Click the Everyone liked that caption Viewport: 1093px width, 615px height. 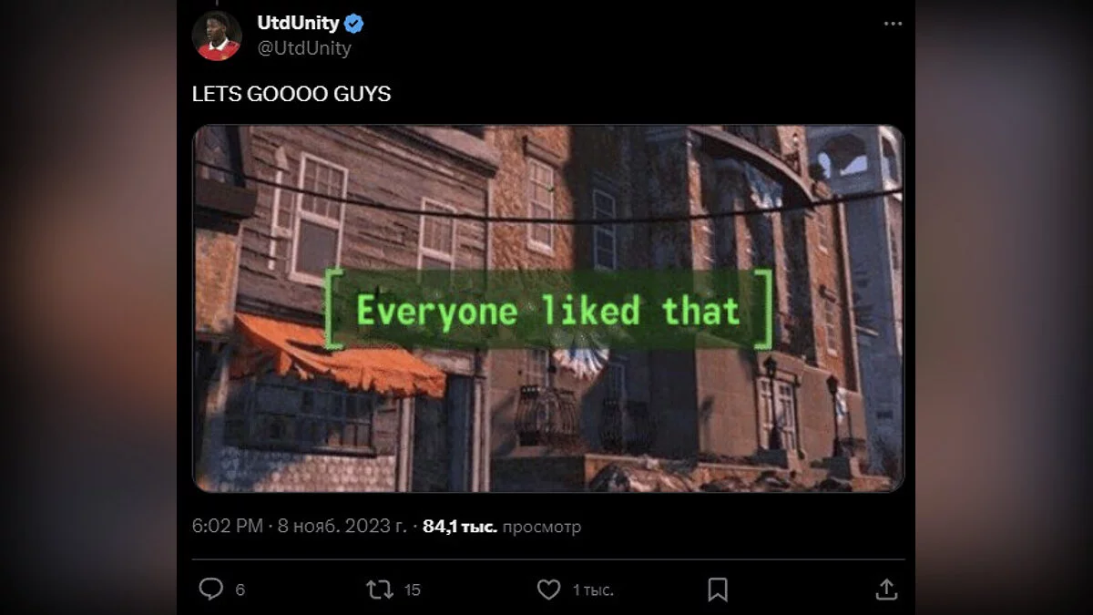[548, 311]
